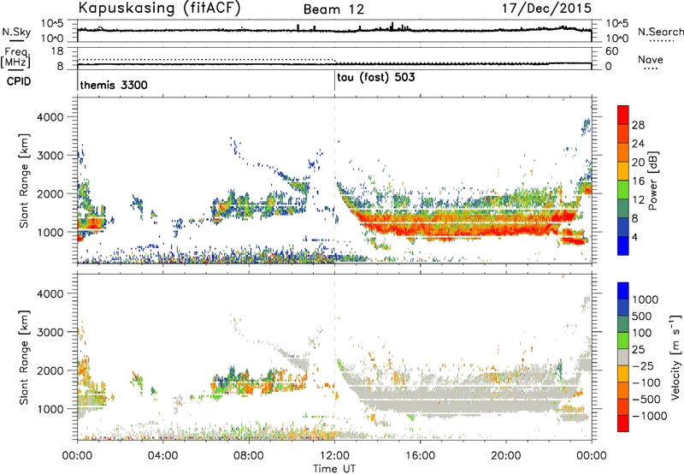Viewport: 684px width, 474px height.
Task: Click the Nave legend label
Action: (x=650, y=60)
